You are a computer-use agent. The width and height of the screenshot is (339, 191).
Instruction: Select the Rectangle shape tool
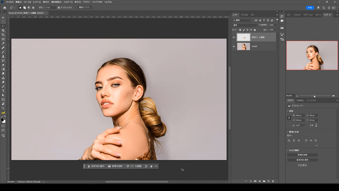tap(3, 100)
